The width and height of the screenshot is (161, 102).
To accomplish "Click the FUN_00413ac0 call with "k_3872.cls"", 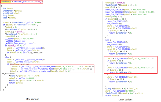I will (x=130, y=68).
